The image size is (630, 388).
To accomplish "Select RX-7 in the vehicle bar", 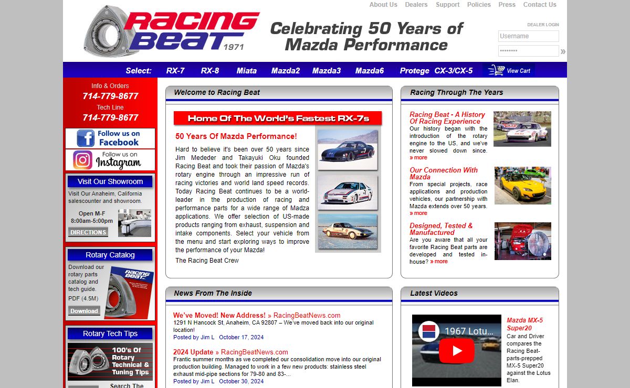I will [x=175, y=71].
